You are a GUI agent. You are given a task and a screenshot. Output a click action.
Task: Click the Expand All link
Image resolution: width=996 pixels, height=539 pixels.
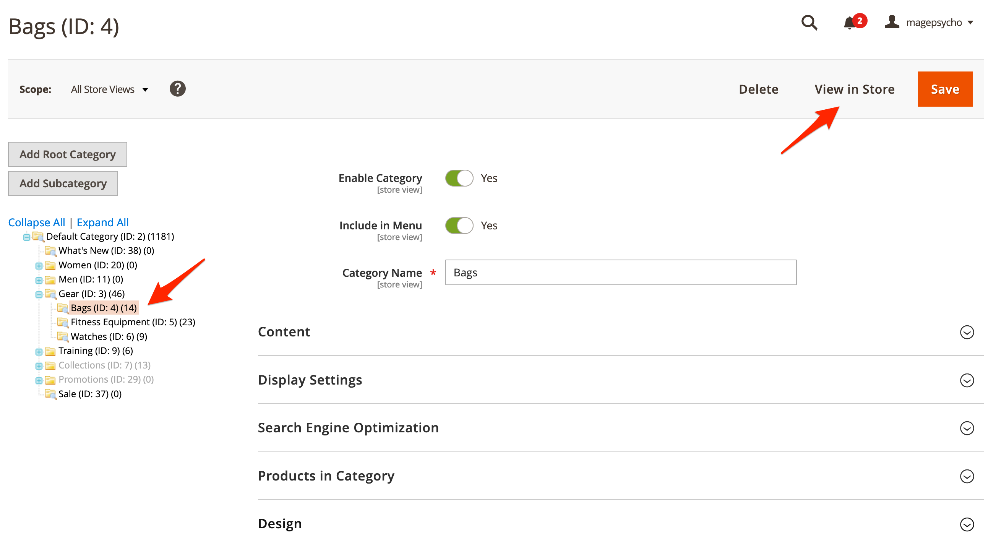click(x=102, y=222)
